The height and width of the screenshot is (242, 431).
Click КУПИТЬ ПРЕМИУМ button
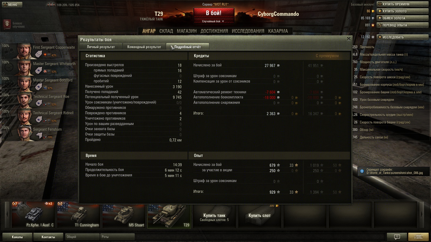pos(403,4)
